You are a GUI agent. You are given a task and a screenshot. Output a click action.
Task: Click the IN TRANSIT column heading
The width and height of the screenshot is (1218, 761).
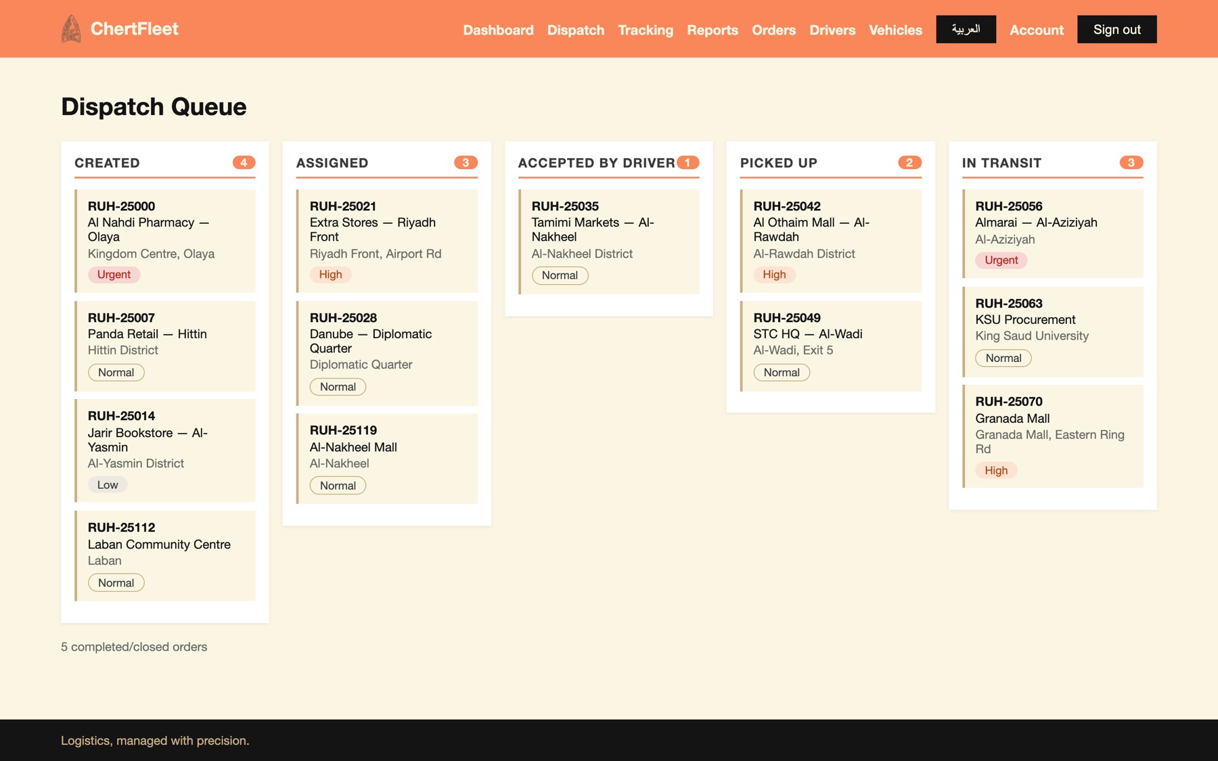(x=1001, y=163)
